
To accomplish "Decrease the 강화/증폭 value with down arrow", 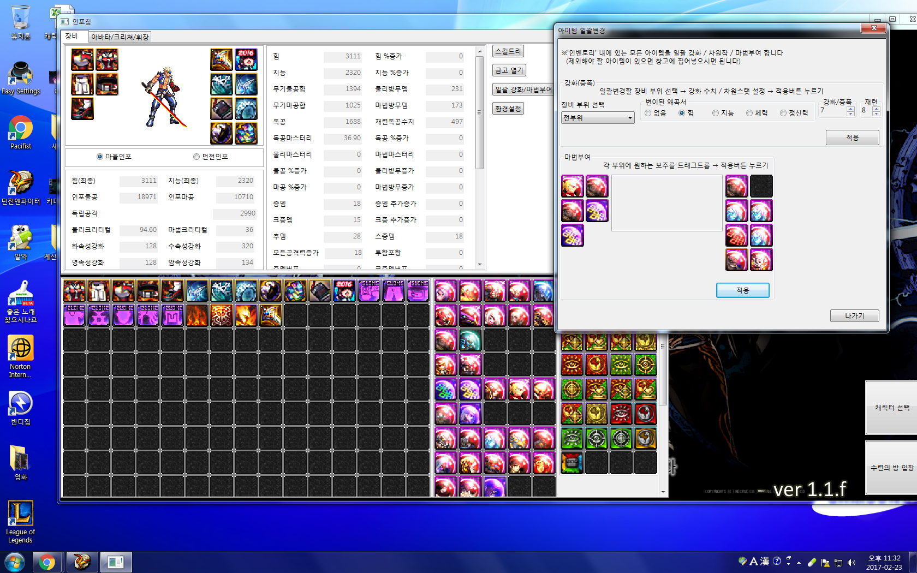I will click(850, 114).
